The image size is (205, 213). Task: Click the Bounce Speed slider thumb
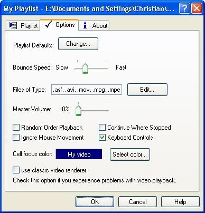(x=86, y=68)
